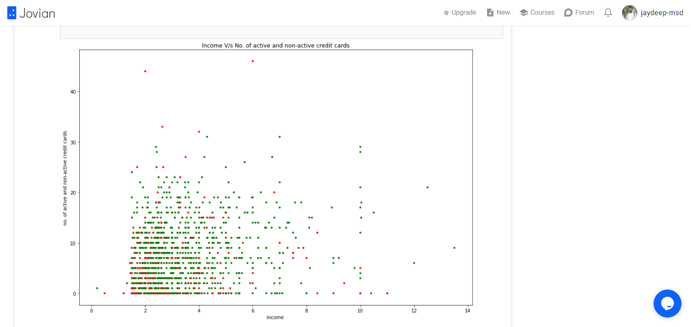Click the x-axis tick value 12

pos(414,311)
